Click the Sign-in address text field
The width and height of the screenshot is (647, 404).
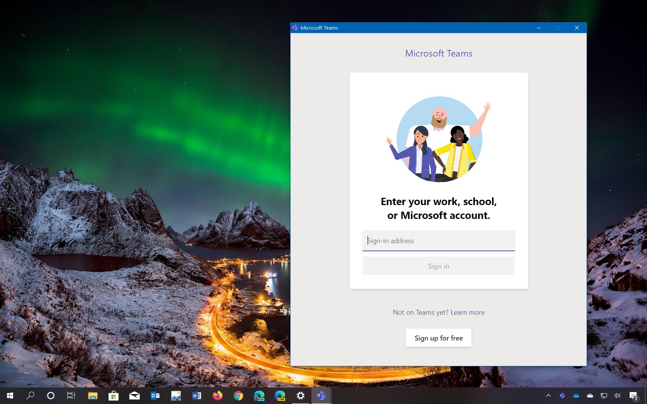point(438,240)
